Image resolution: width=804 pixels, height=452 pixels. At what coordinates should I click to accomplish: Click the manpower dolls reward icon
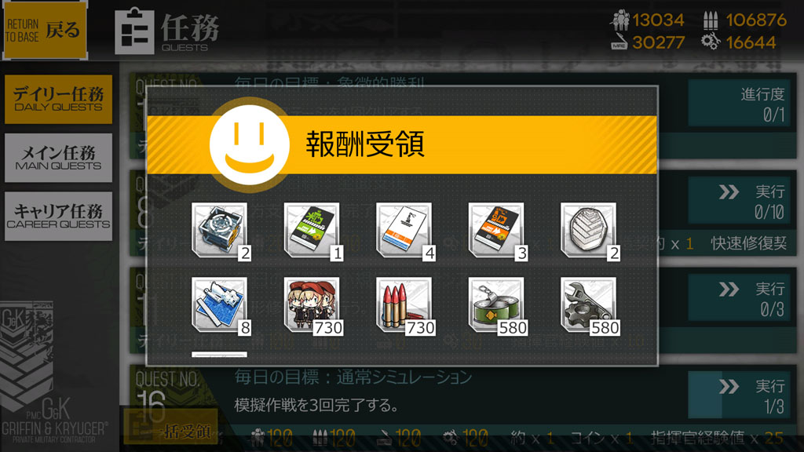click(x=313, y=307)
